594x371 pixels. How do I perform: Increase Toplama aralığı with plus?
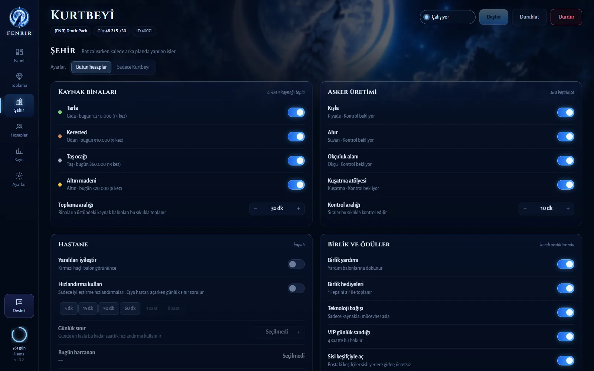[x=298, y=209]
